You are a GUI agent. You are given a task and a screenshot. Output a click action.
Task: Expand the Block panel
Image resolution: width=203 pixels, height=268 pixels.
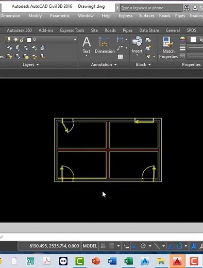click(x=143, y=64)
